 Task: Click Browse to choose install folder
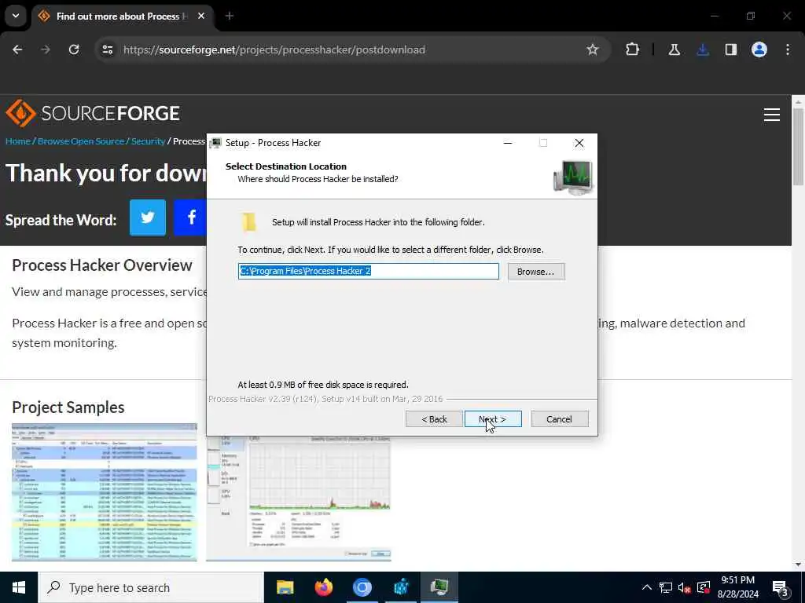point(536,271)
